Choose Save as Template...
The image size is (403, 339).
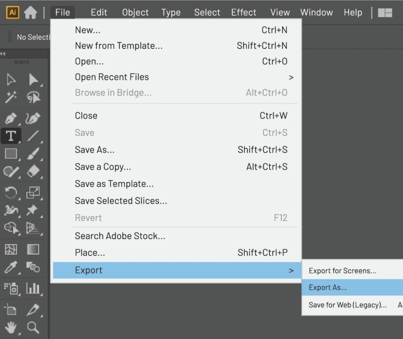click(176, 184)
